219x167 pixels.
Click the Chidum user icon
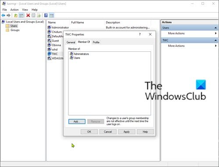click(49, 32)
